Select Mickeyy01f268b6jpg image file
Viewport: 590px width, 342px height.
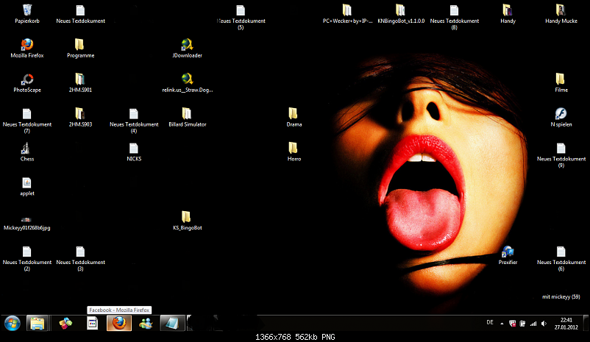point(27,224)
